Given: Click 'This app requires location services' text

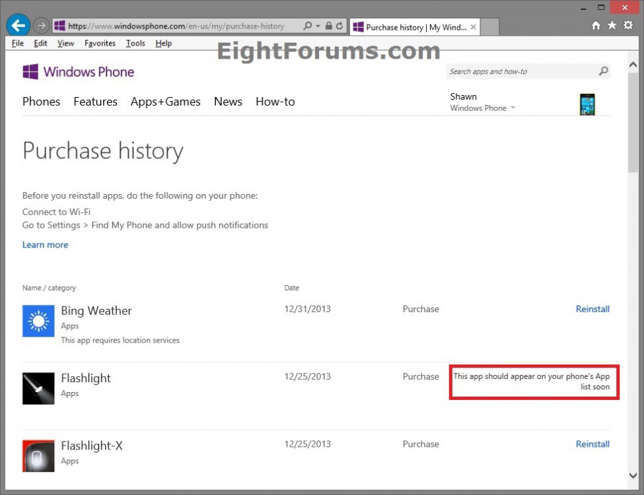Looking at the screenshot, I should 120,341.
